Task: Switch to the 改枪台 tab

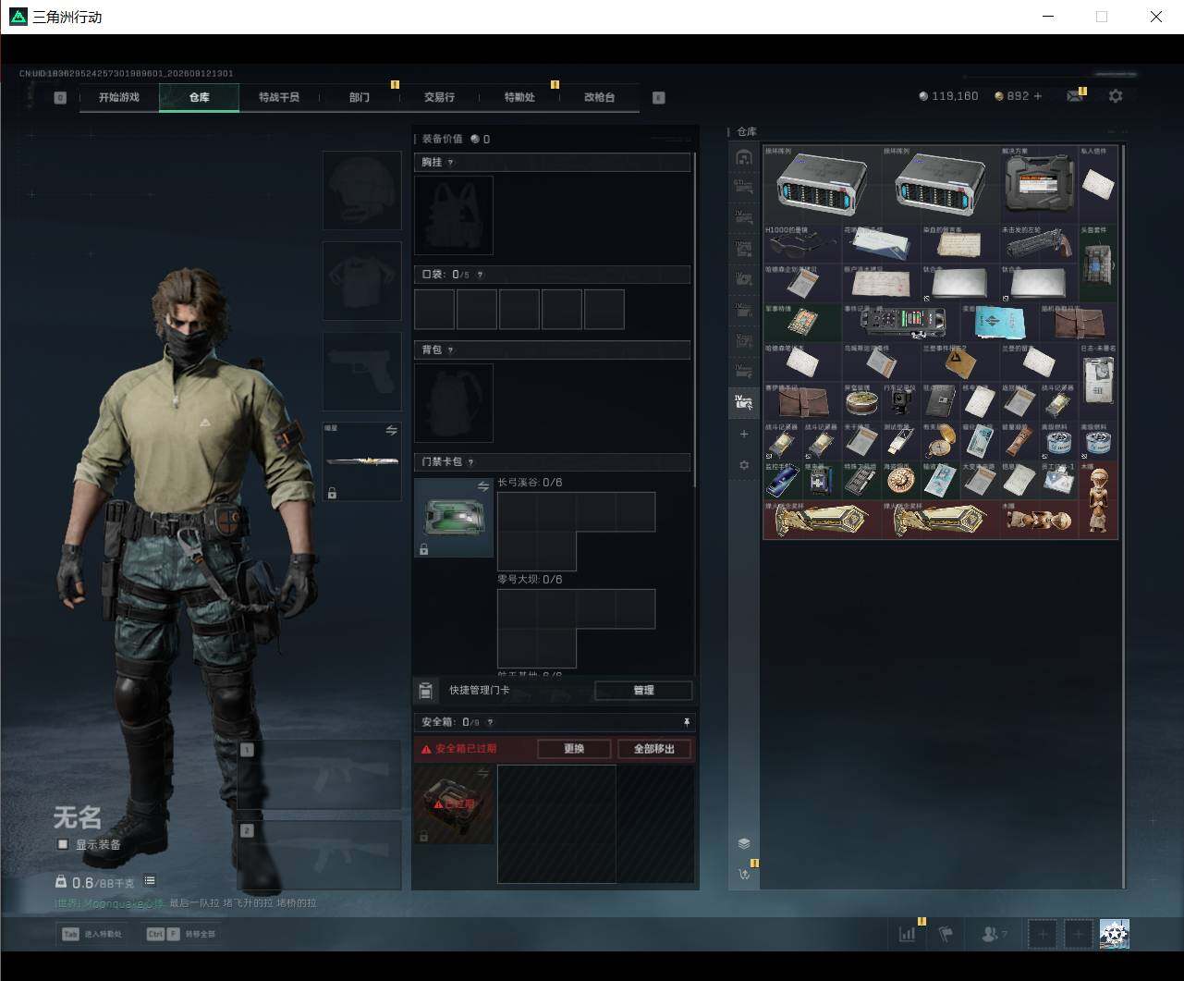Action: click(600, 97)
